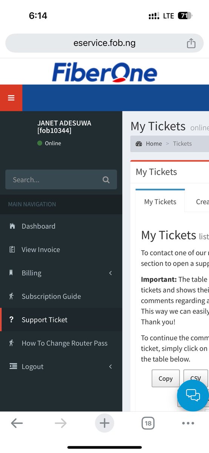The height and width of the screenshot is (453, 209).
Task: Open How To Change Router Pass
Action: click(x=61, y=343)
